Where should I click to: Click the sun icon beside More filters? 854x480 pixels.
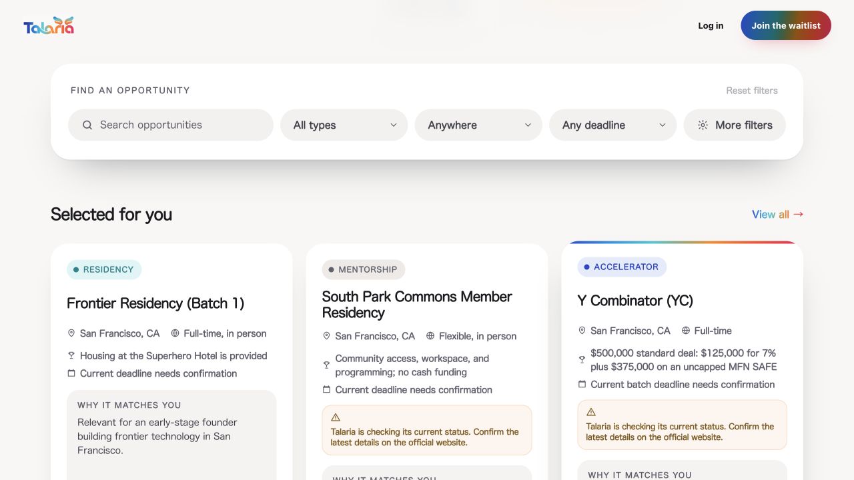(703, 125)
